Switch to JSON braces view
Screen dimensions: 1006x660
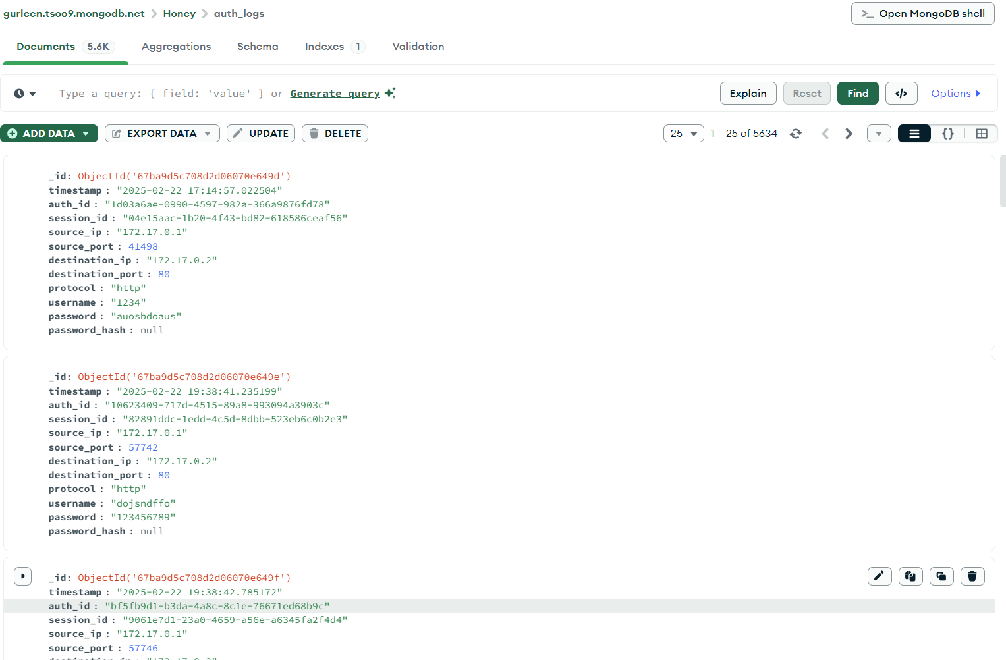(x=948, y=134)
